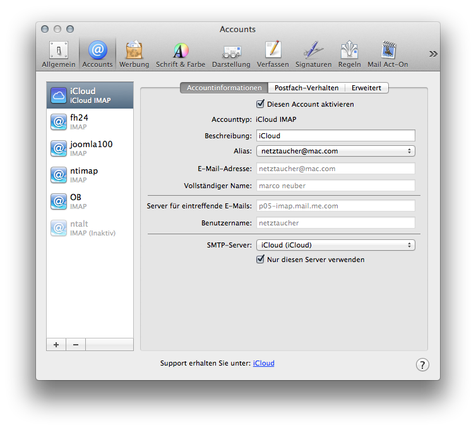Click into the Beschreibung text field
476x430 pixels.
pyautogui.click(x=335, y=136)
